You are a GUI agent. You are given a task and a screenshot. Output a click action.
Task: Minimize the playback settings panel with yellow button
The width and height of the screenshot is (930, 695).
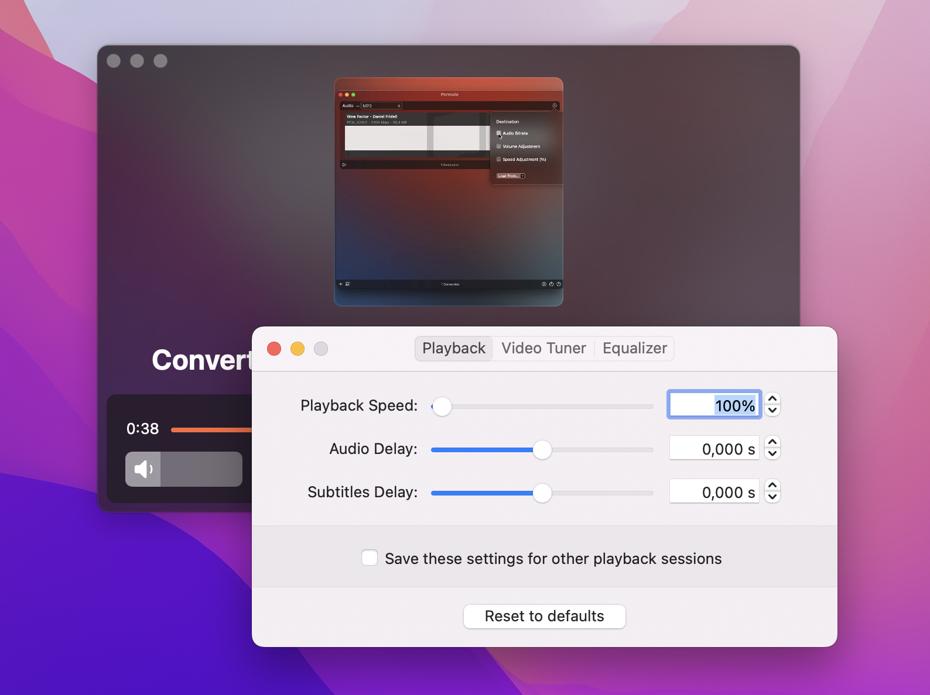[x=298, y=349]
